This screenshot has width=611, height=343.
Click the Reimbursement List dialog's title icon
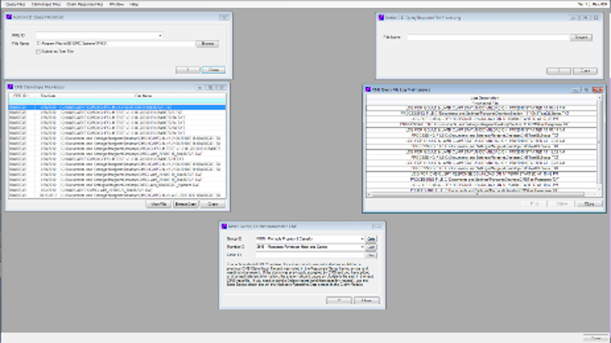[x=224, y=226]
